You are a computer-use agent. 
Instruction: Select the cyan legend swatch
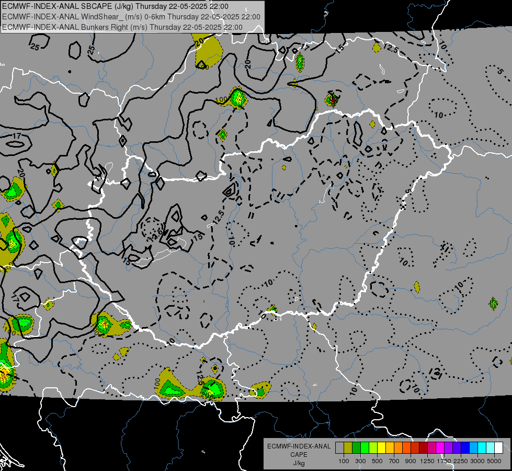pyautogui.click(x=482, y=448)
